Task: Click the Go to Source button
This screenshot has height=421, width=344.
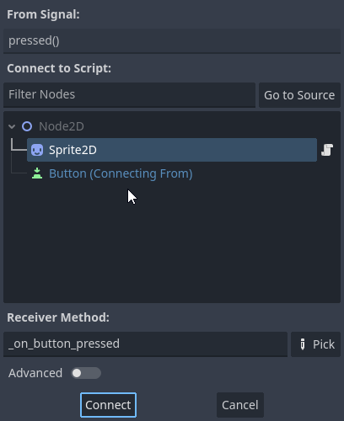Action: click(299, 95)
